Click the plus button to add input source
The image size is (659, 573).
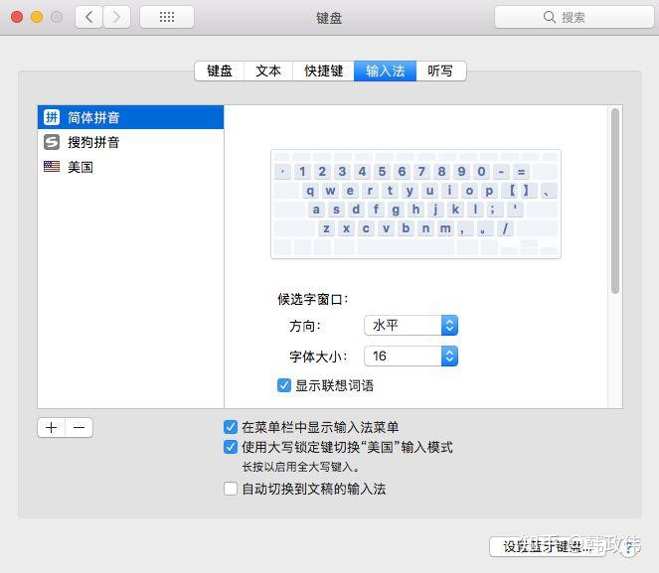click(52, 428)
